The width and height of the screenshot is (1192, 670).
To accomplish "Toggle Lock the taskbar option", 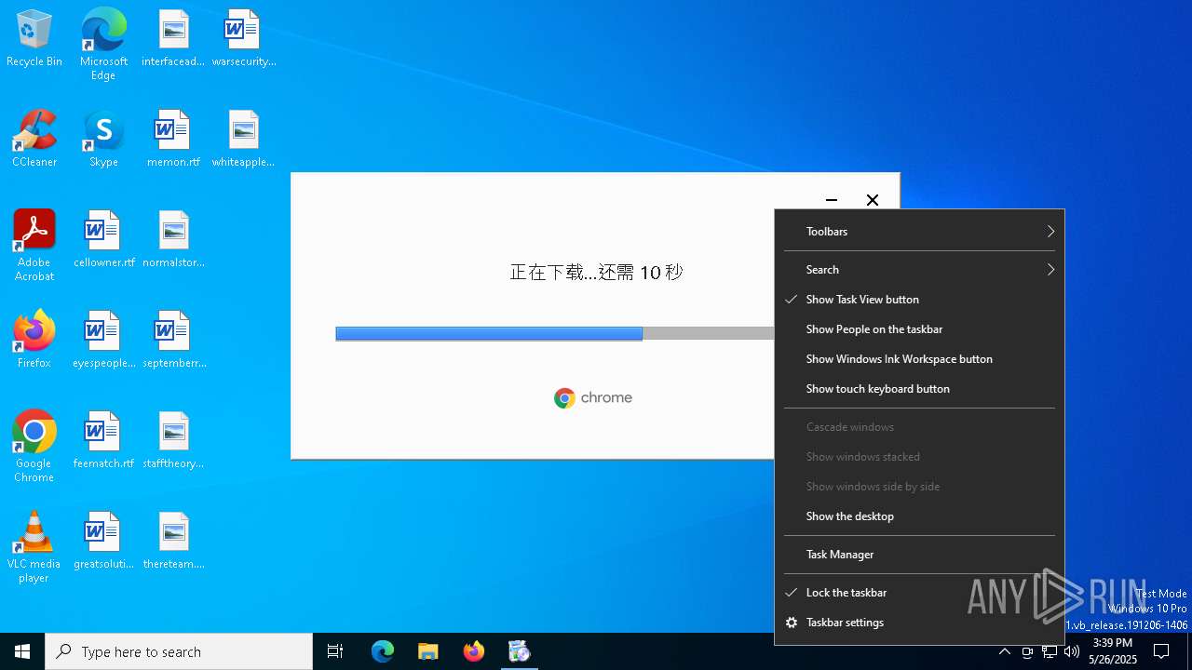I will pos(919,593).
